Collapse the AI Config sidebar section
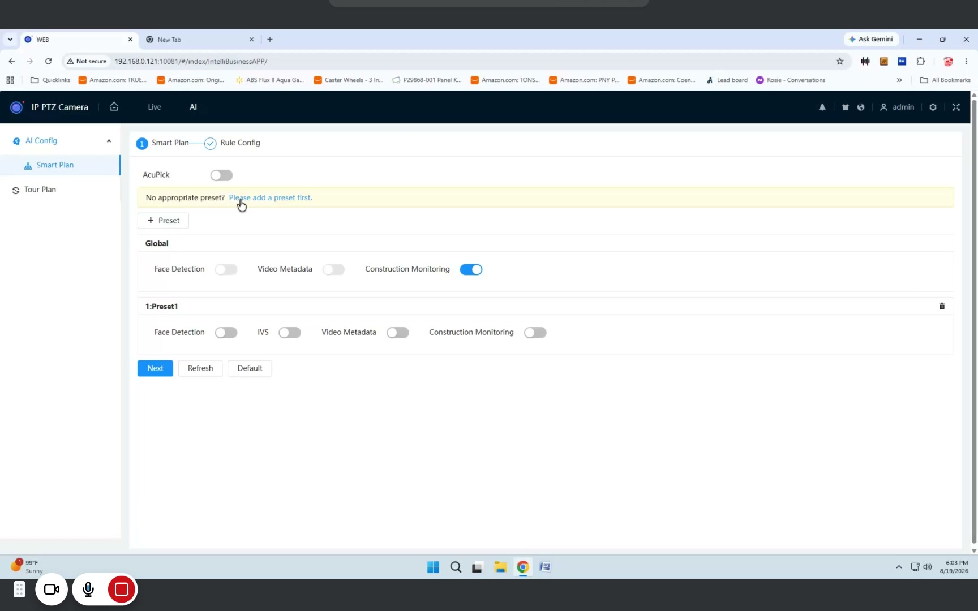The height and width of the screenshot is (611, 978). (x=109, y=141)
